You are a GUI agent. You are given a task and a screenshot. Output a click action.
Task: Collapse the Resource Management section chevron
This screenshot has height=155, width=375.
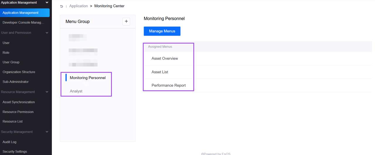tap(47, 92)
